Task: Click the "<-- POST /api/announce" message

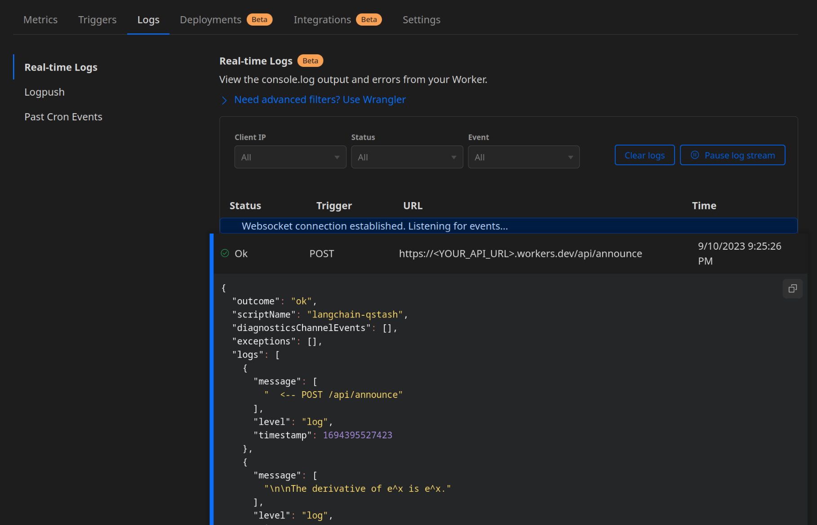Action: [x=333, y=395]
